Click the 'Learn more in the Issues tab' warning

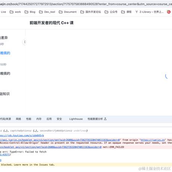(34, 165)
